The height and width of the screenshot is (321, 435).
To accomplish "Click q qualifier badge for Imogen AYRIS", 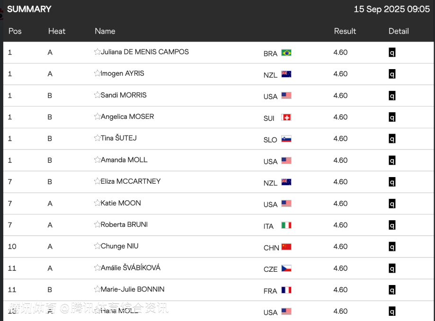I will (392, 74).
